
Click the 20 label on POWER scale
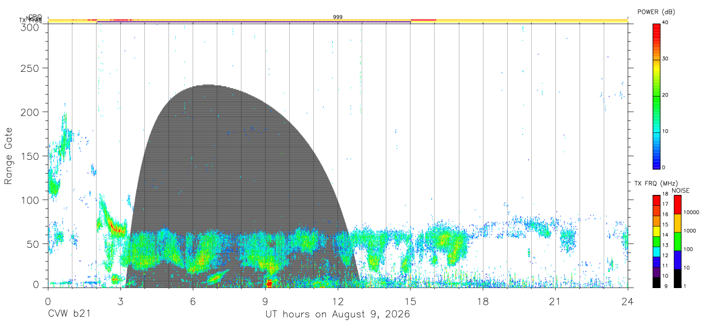[x=666, y=95]
